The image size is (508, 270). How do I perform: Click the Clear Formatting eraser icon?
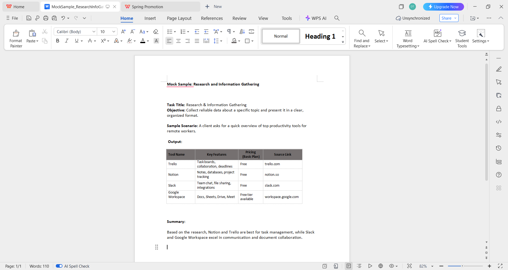[156, 31]
